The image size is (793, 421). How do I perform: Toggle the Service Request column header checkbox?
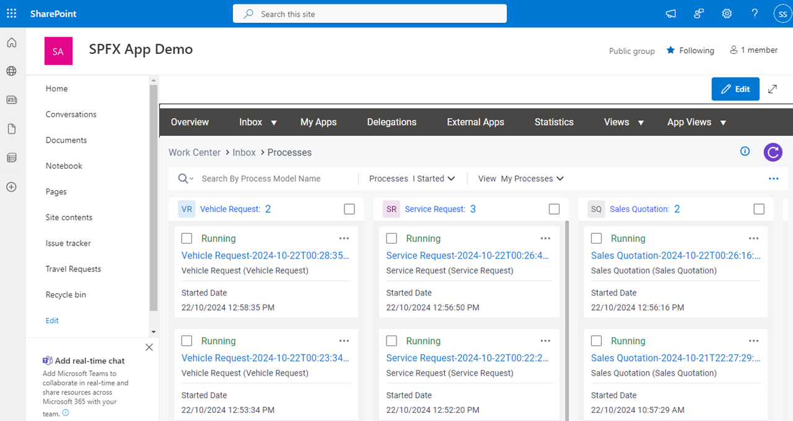pos(554,209)
